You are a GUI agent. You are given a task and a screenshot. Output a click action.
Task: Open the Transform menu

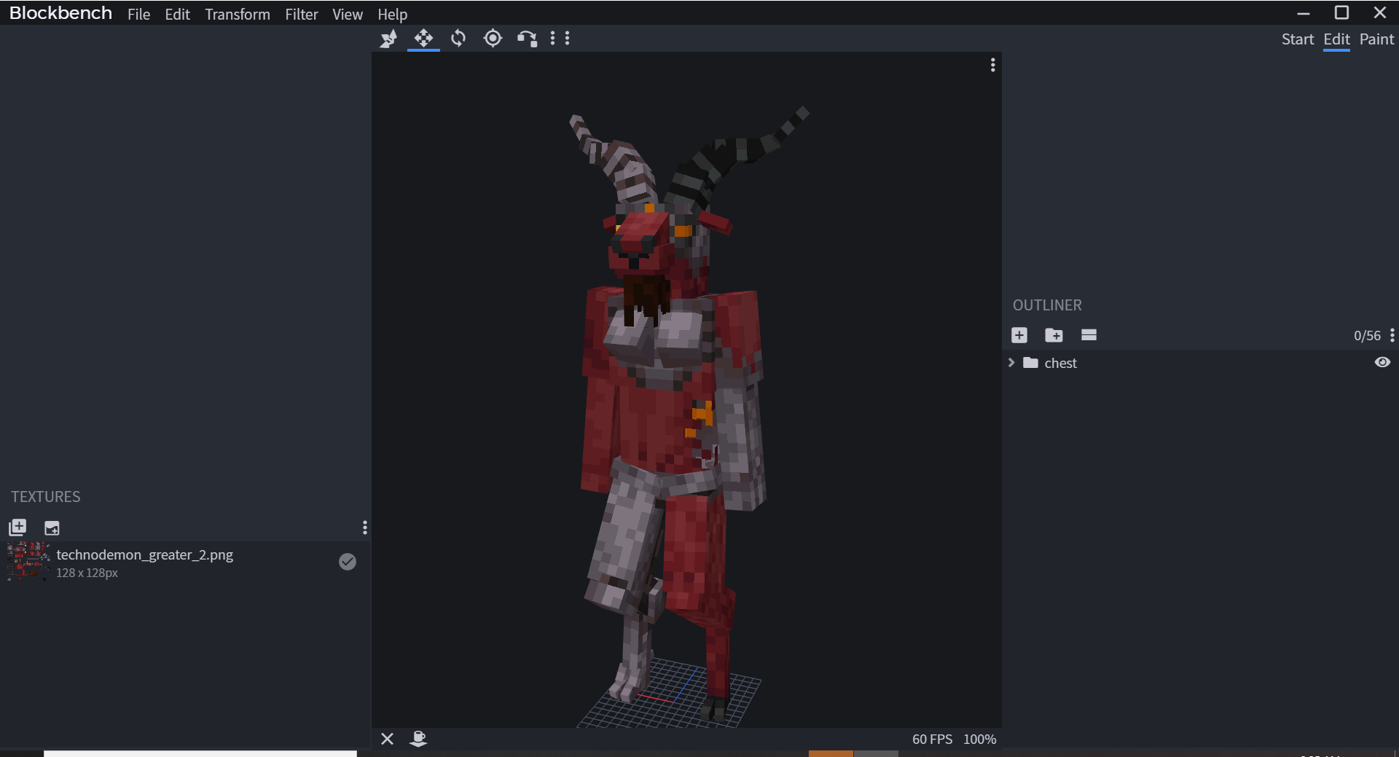point(237,14)
